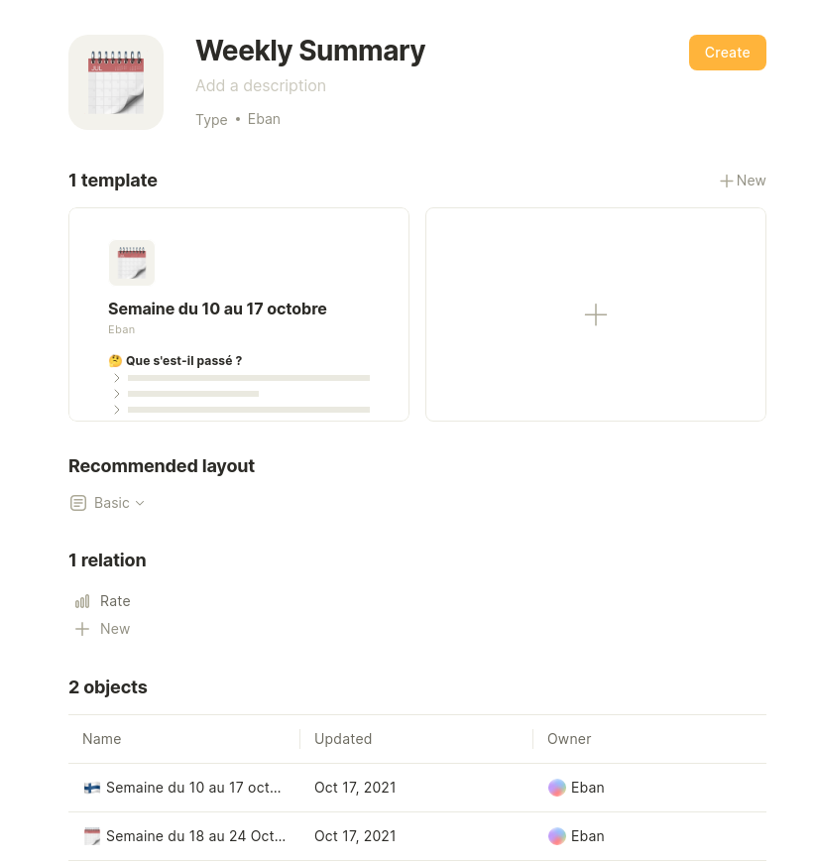The image size is (815, 865).
Task: Open the Basic layout dropdown chevron
Action: (140, 503)
